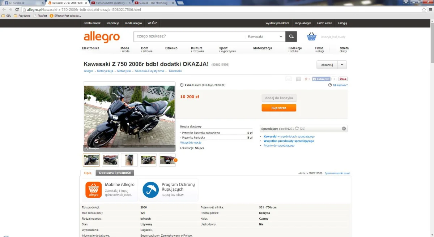
Task: Click the Pinterest 'Pin it' button
Action: pyautogui.click(x=343, y=79)
